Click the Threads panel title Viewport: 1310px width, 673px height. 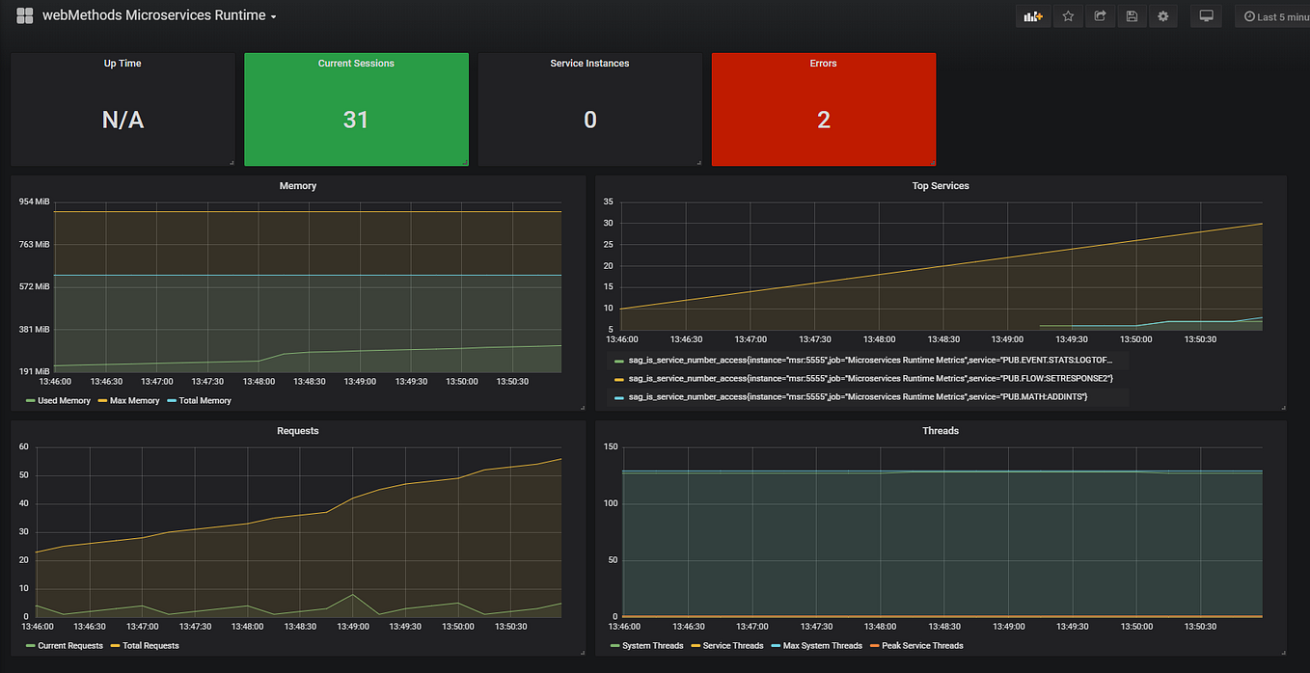[941, 430]
